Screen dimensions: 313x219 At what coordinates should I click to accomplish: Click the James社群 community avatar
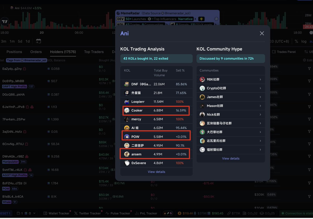pyautogui.click(x=202, y=97)
